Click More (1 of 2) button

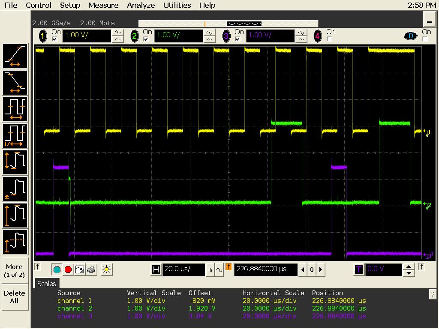14,271
